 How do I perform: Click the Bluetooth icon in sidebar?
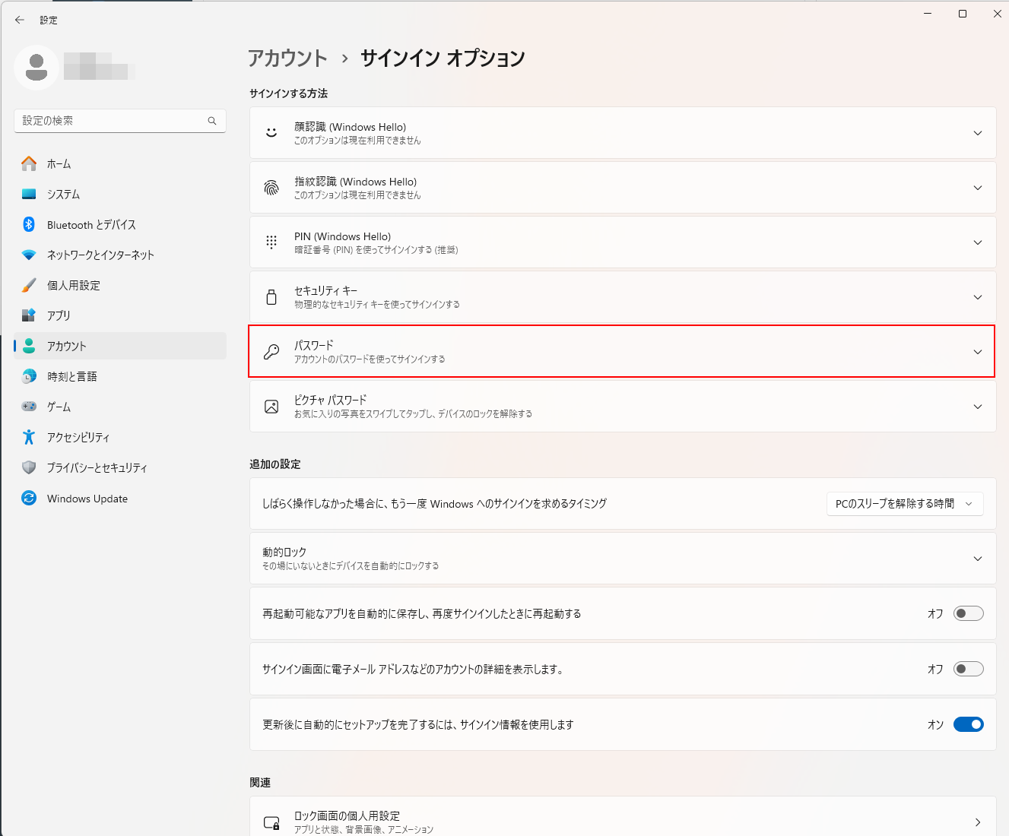tap(29, 224)
